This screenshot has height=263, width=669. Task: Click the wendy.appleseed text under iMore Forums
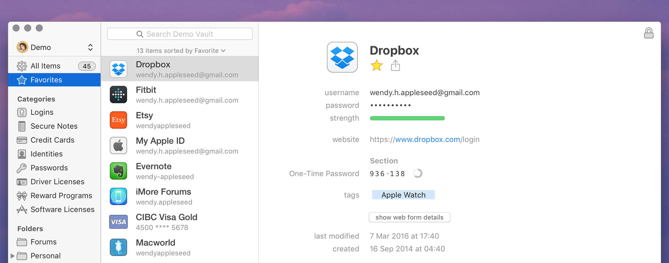(x=164, y=202)
